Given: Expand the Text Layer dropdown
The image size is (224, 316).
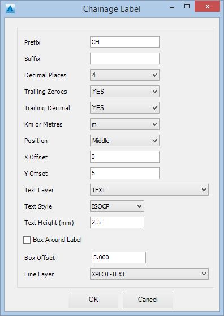Looking at the screenshot, I should click(x=149, y=189).
